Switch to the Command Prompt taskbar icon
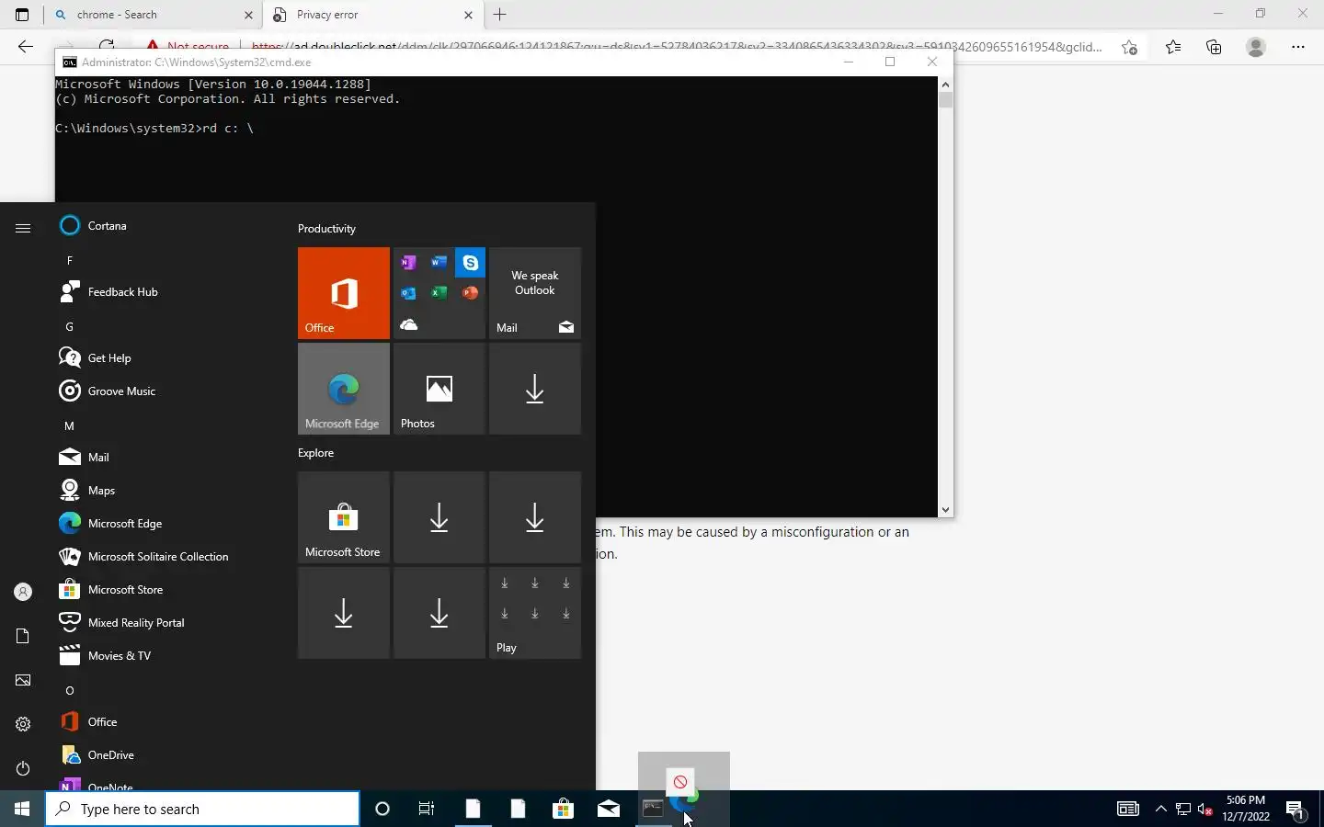The width and height of the screenshot is (1324, 827). click(x=653, y=810)
